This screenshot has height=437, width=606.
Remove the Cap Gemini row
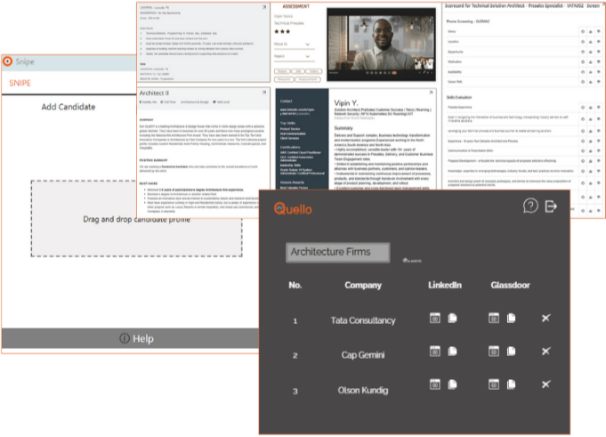(x=546, y=353)
